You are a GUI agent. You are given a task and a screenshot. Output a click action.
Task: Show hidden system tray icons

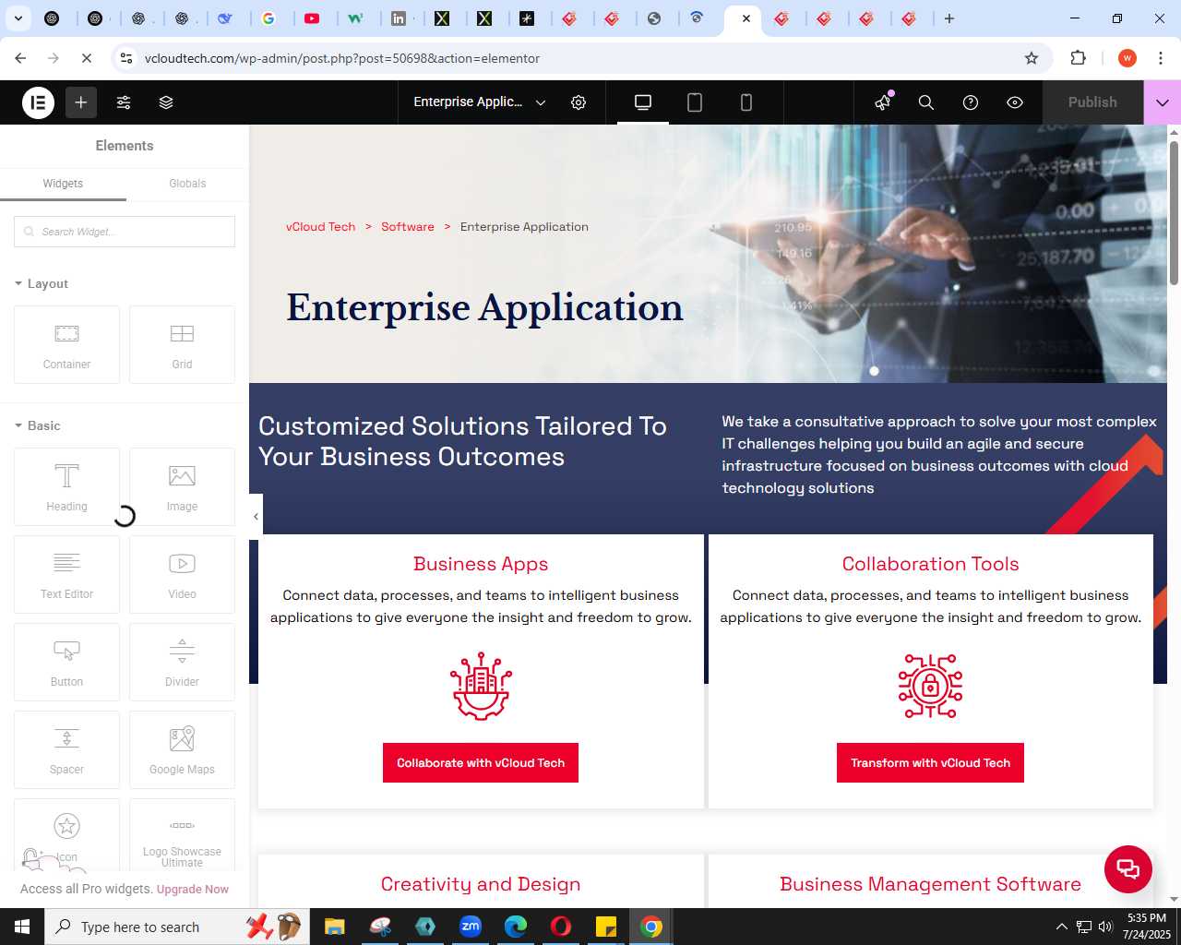pos(1061,927)
